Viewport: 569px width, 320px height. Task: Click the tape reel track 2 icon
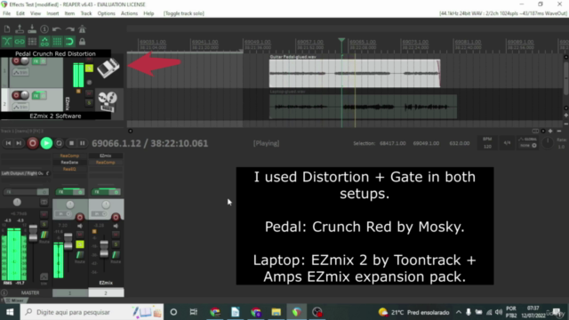tap(108, 101)
